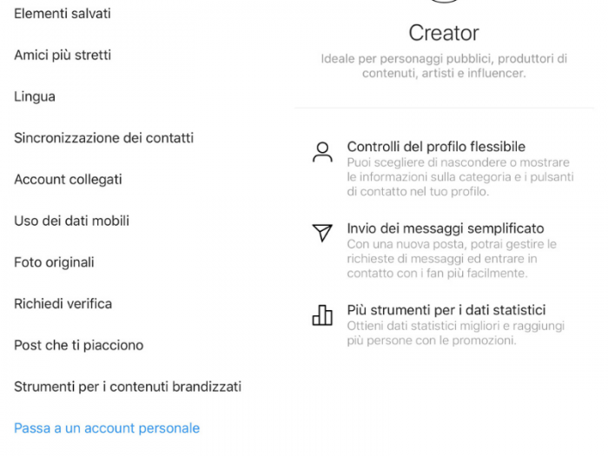Go to Account collegati
The width and height of the screenshot is (608, 456).
pos(68,180)
